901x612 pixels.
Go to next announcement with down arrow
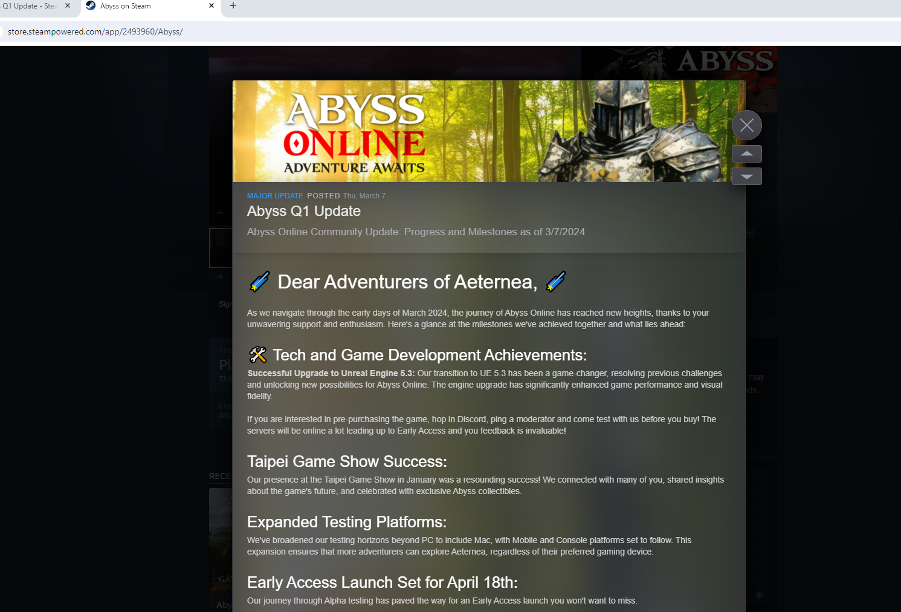point(747,177)
